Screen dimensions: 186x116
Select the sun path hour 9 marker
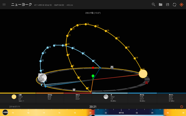tap(68, 55)
